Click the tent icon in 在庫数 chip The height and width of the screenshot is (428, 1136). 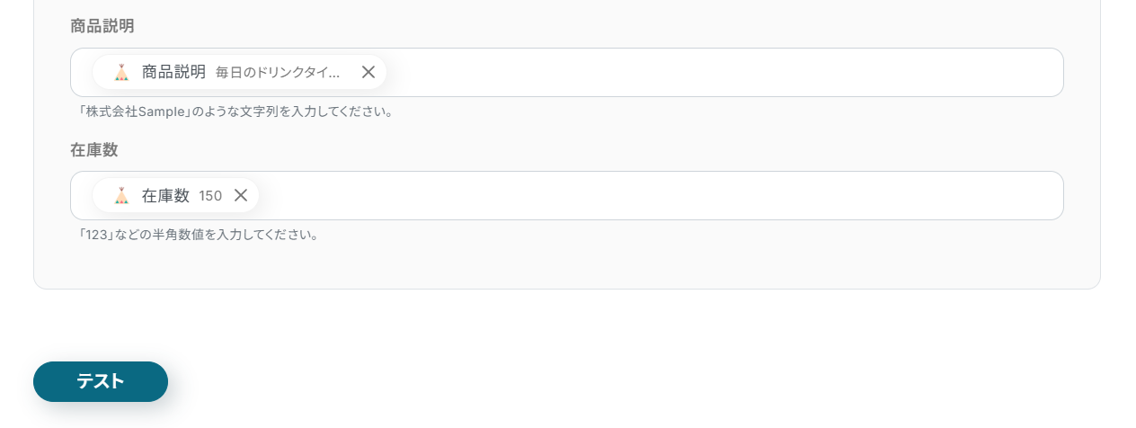click(121, 195)
